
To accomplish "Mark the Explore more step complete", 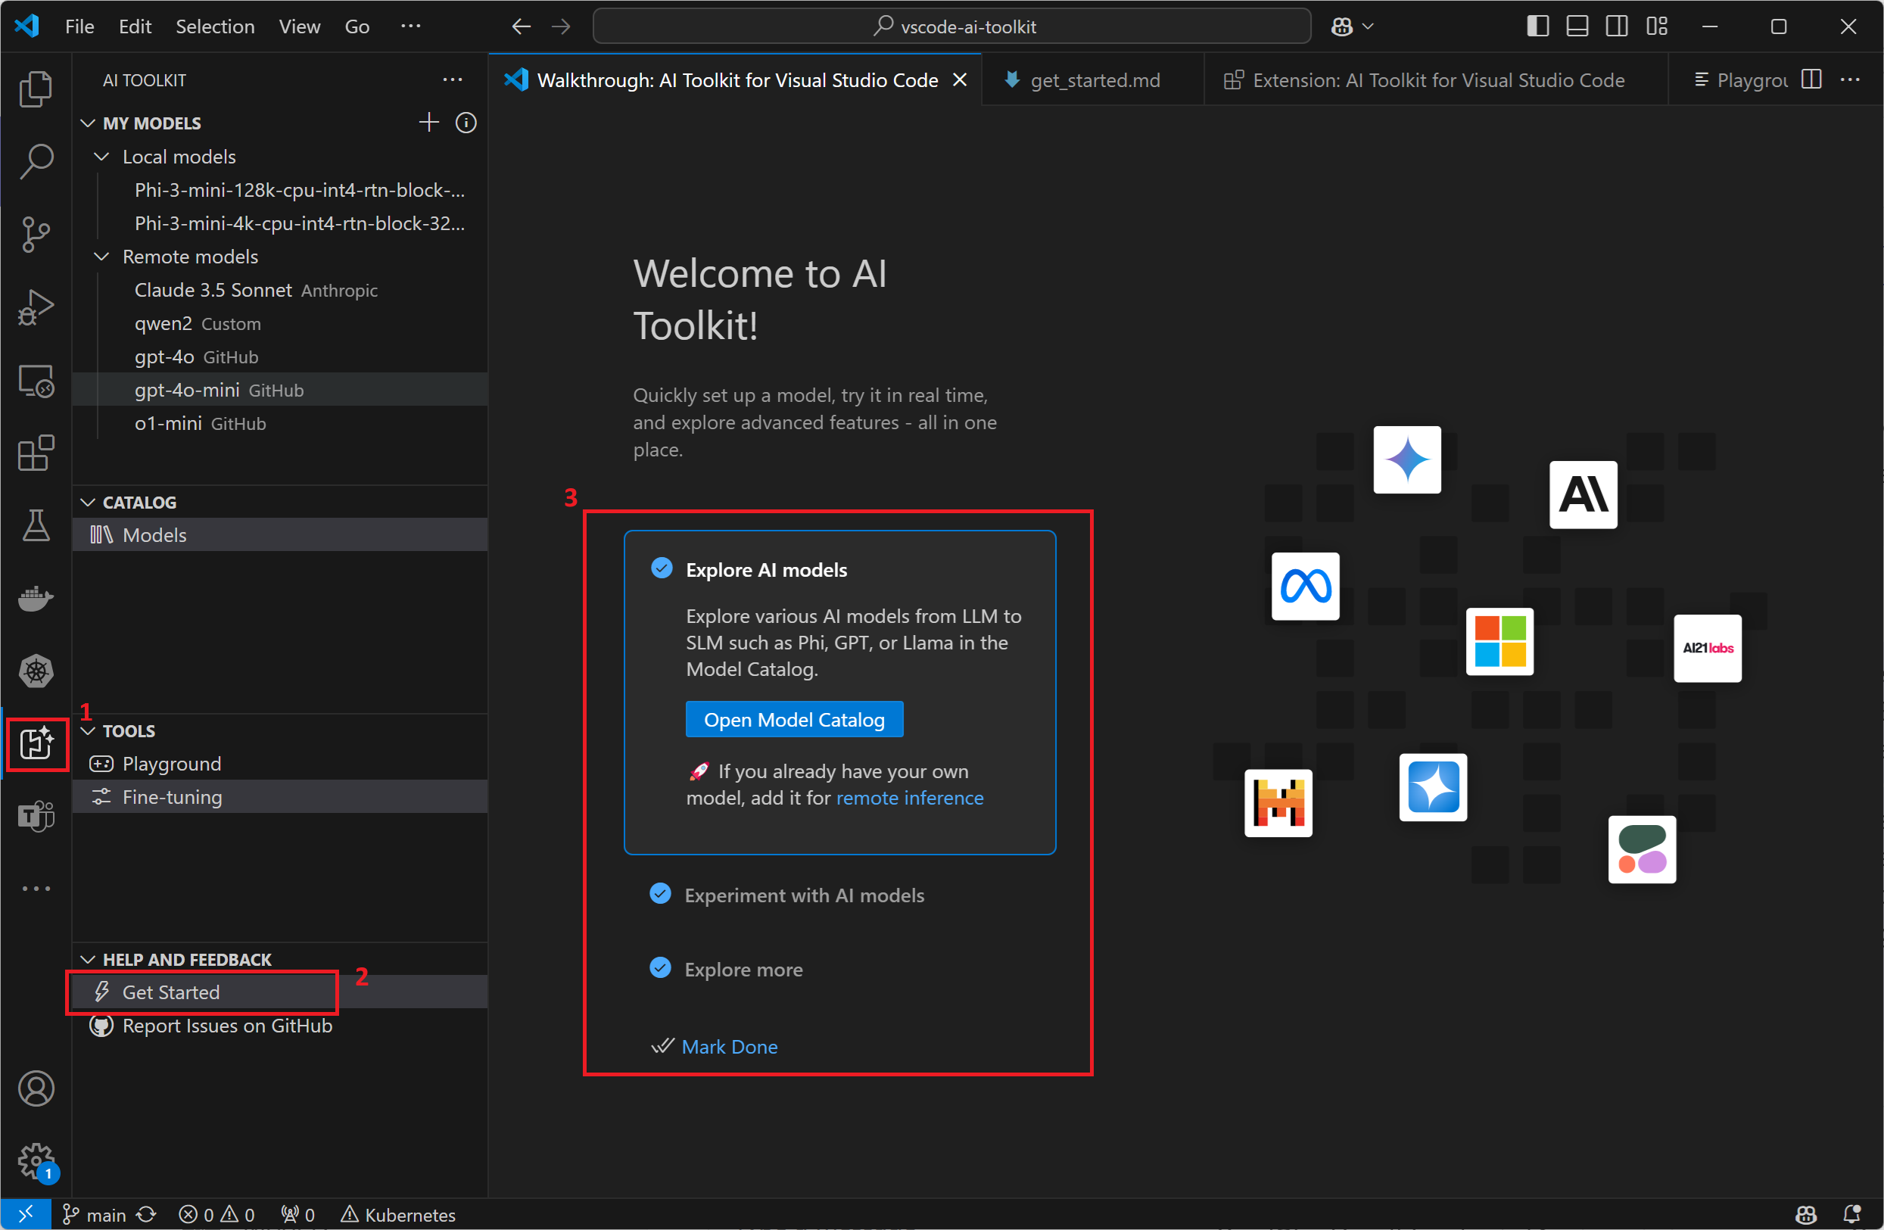I will pos(661,967).
